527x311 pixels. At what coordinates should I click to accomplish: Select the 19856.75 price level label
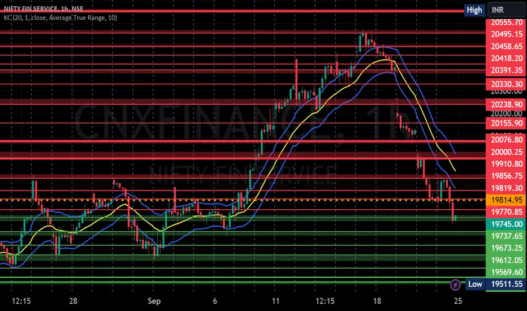(x=506, y=176)
